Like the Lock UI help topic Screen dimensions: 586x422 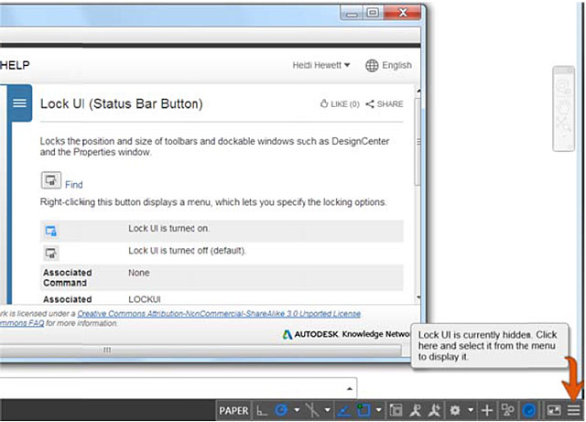(340, 104)
